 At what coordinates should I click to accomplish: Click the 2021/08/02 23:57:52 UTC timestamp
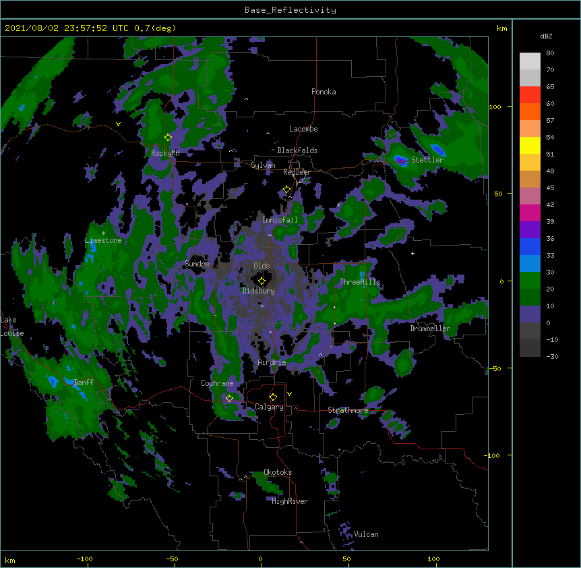[67, 28]
